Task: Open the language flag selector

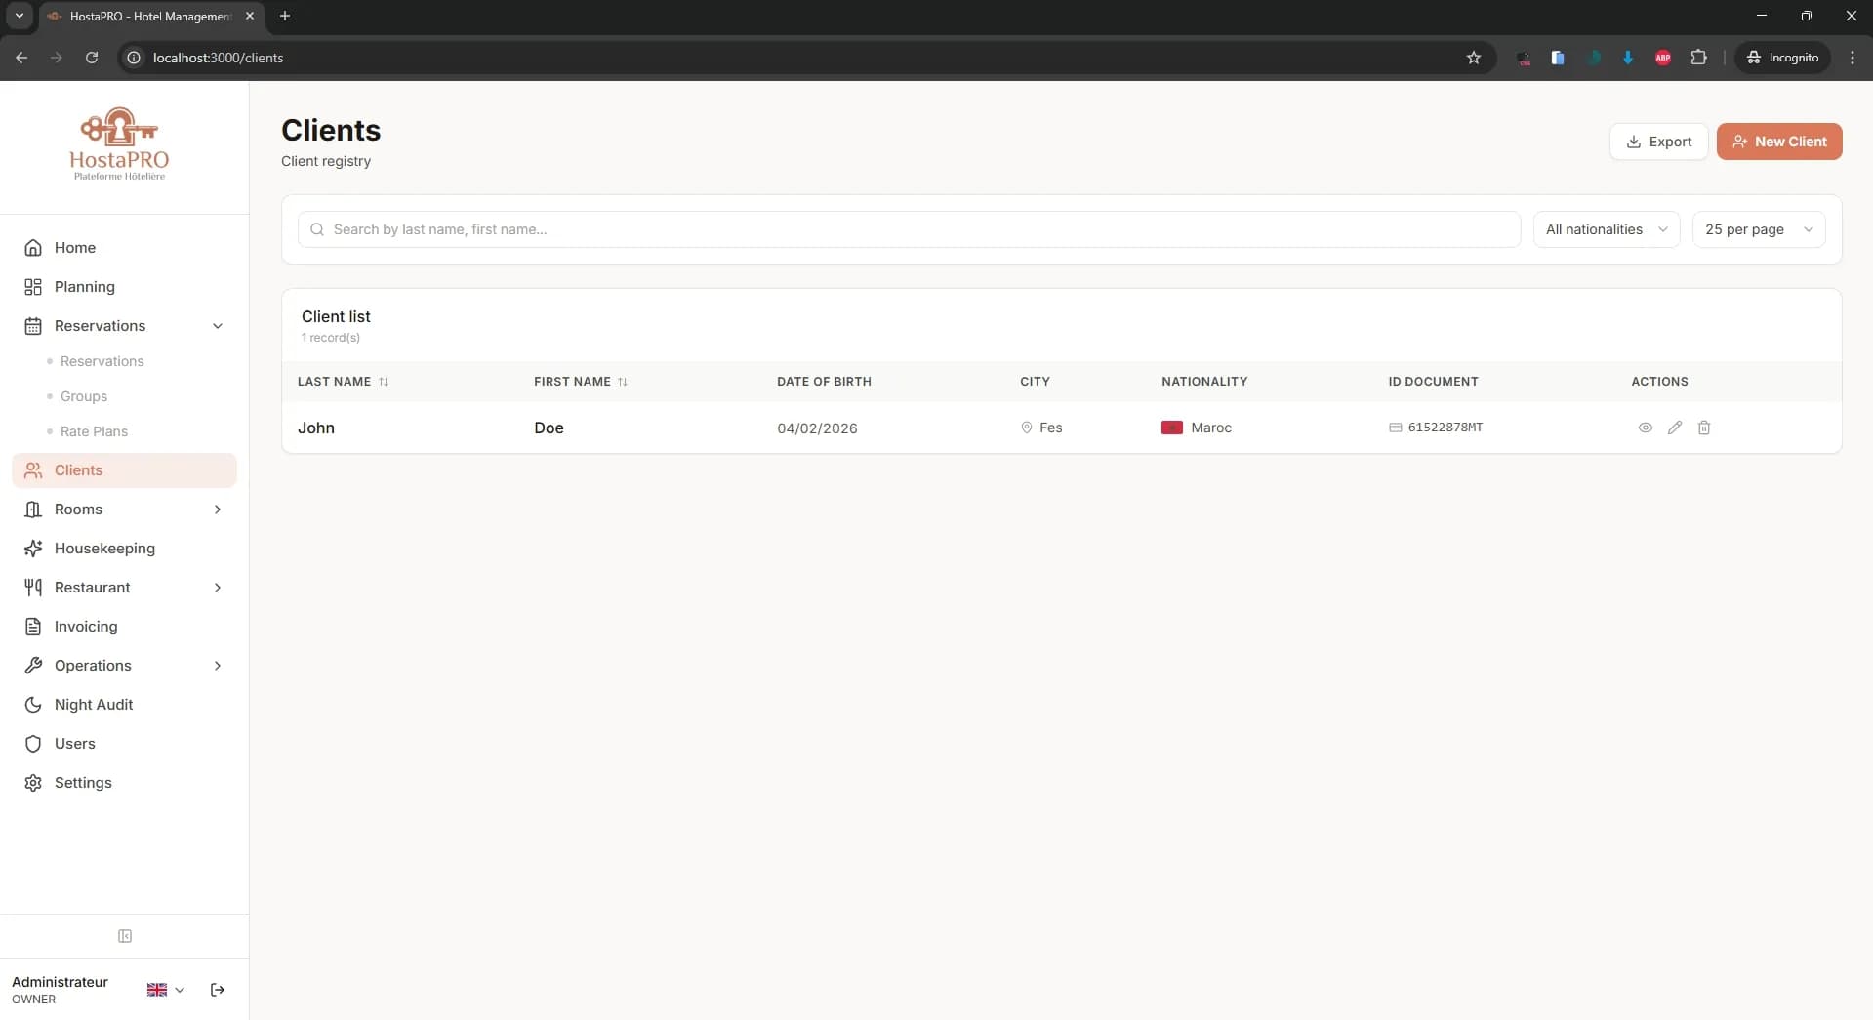Action: click(x=164, y=990)
